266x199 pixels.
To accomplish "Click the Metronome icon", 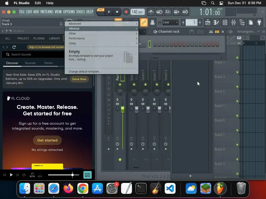I will pos(151,12).
